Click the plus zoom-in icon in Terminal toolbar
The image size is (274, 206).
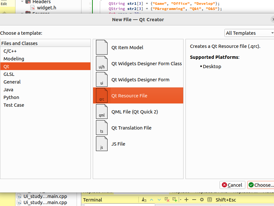[x=186, y=200]
